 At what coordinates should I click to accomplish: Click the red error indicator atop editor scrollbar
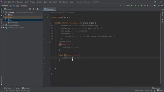[x=160, y=12]
